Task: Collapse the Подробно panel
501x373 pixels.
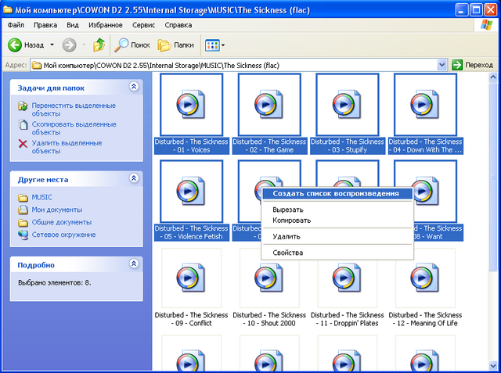Action: click(x=134, y=264)
